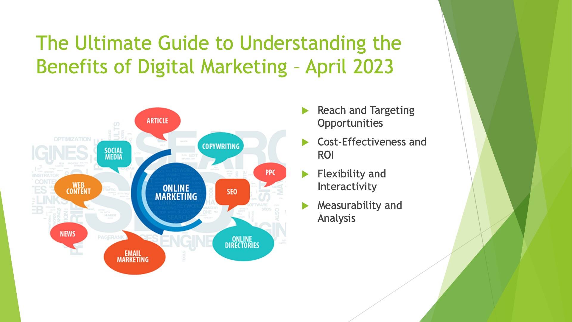Click arrow bullet before Reach and Targeting
The width and height of the screenshot is (572, 322).
[305, 111]
